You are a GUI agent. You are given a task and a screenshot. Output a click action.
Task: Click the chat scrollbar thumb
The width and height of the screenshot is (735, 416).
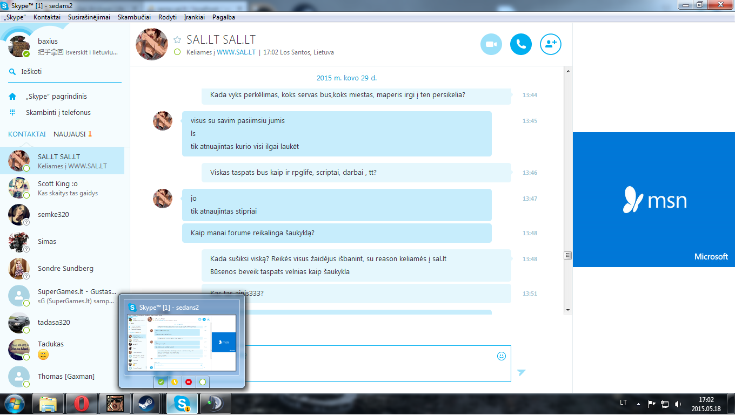point(567,255)
